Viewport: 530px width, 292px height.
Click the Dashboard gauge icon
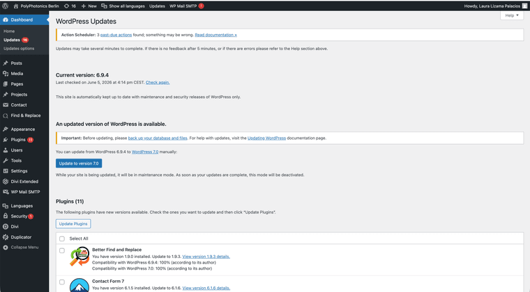pyautogui.click(x=6, y=20)
